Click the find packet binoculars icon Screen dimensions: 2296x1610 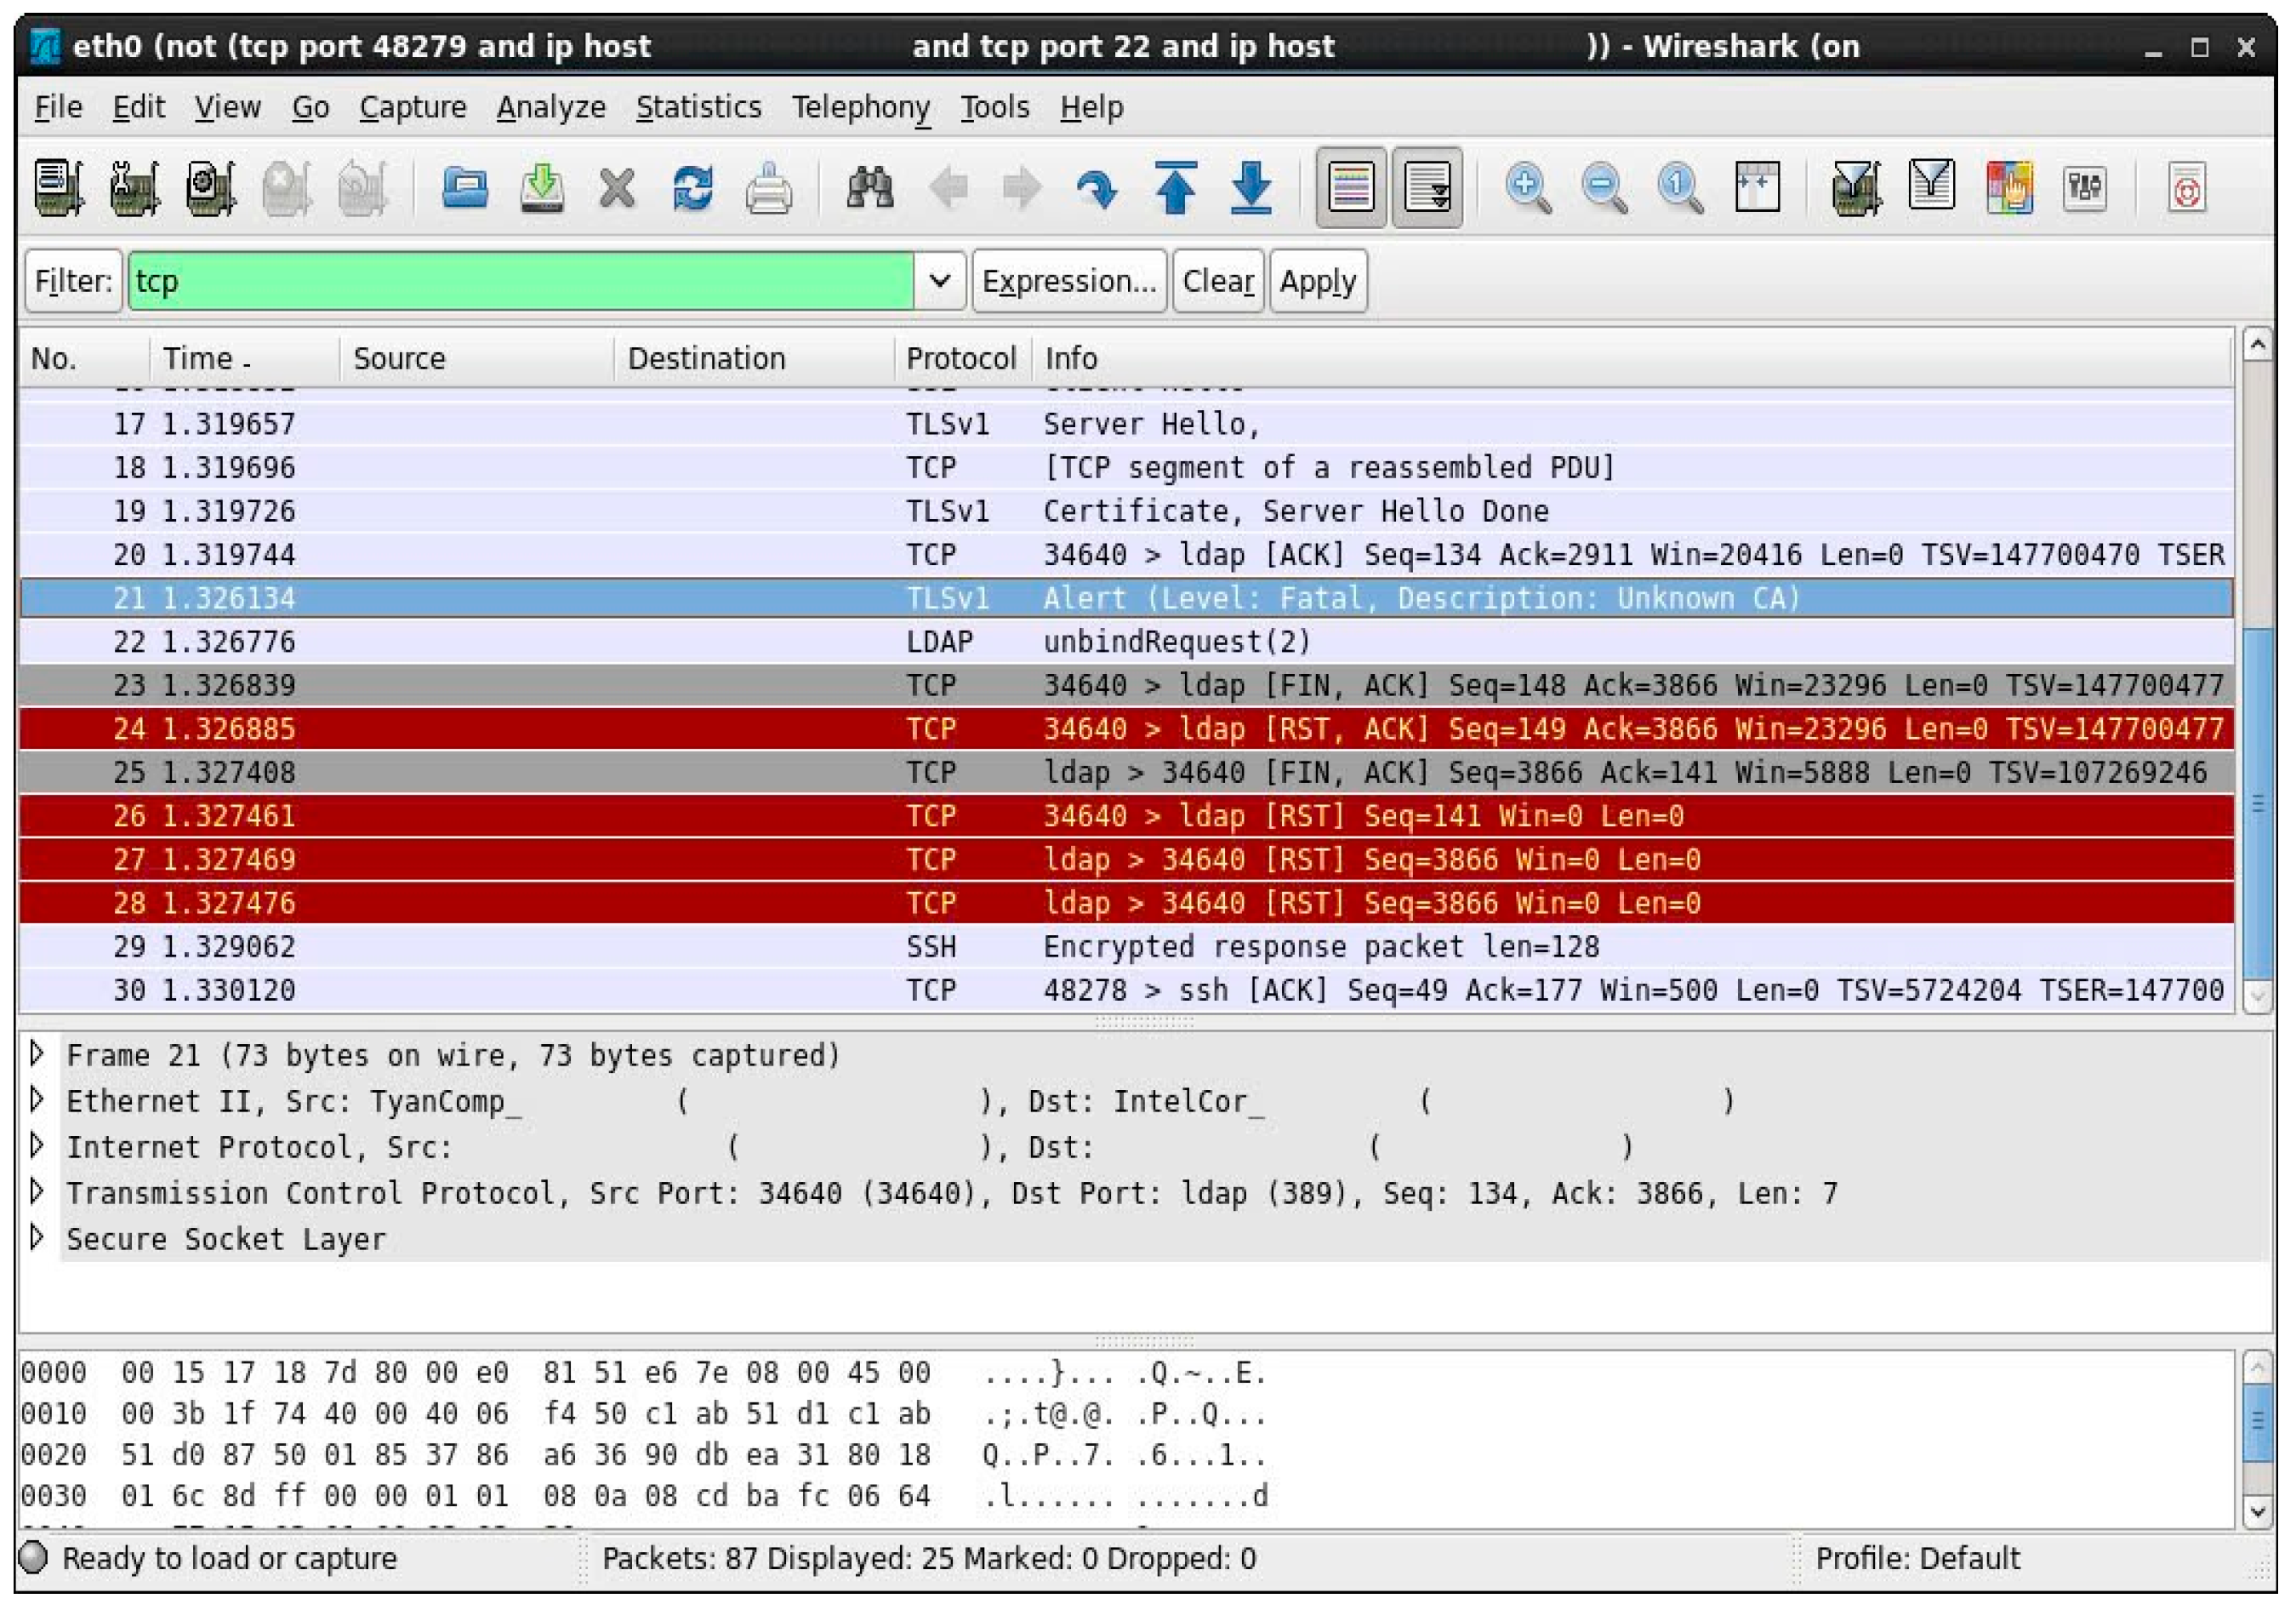(x=869, y=187)
